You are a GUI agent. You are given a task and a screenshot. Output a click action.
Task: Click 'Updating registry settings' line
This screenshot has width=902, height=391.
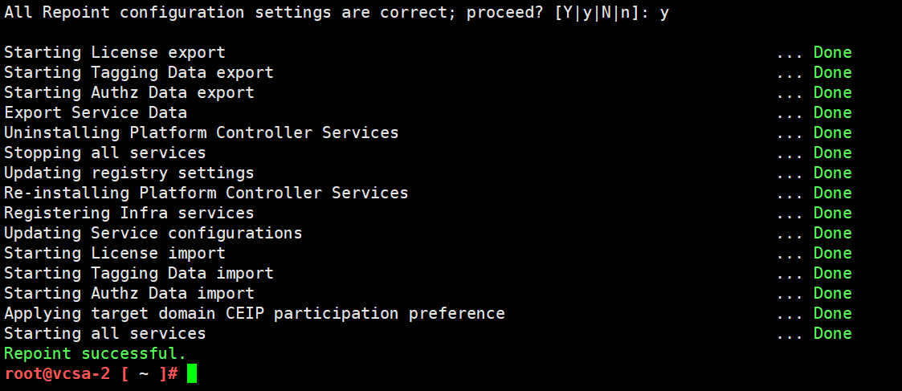click(x=129, y=173)
